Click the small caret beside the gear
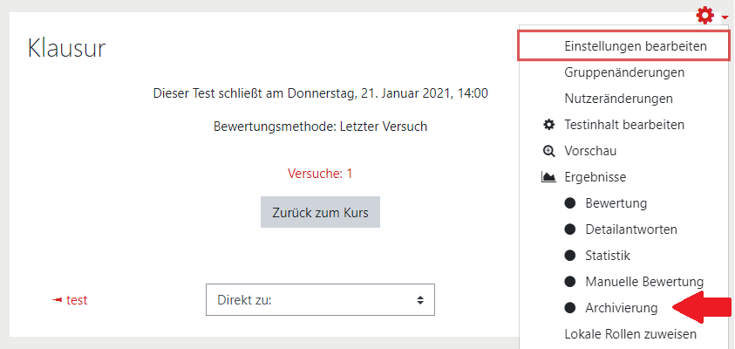735x349 pixels. 725,17
